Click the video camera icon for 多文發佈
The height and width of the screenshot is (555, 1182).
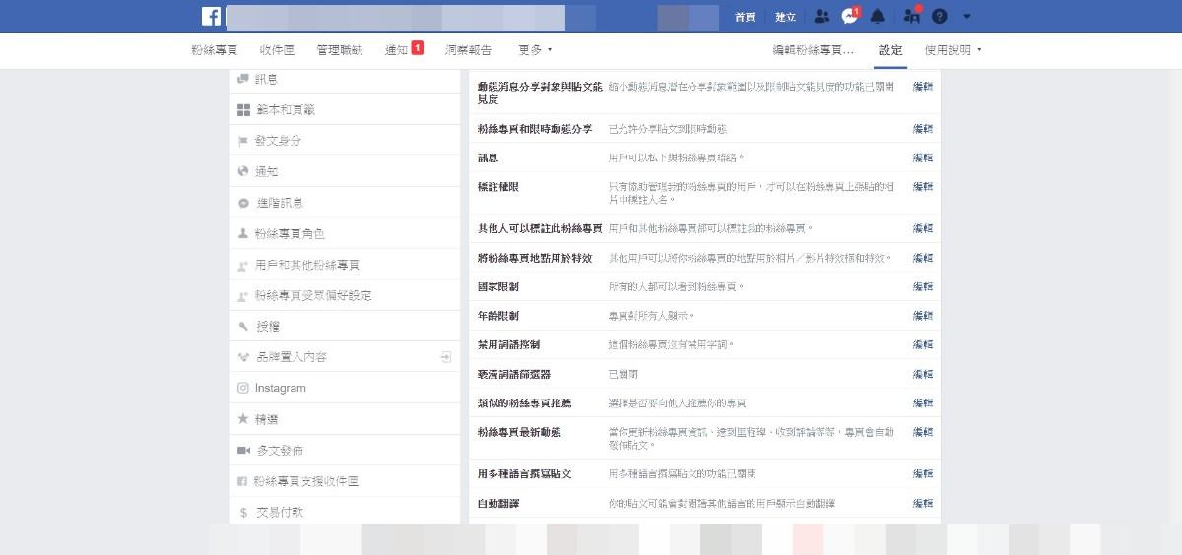point(243,451)
